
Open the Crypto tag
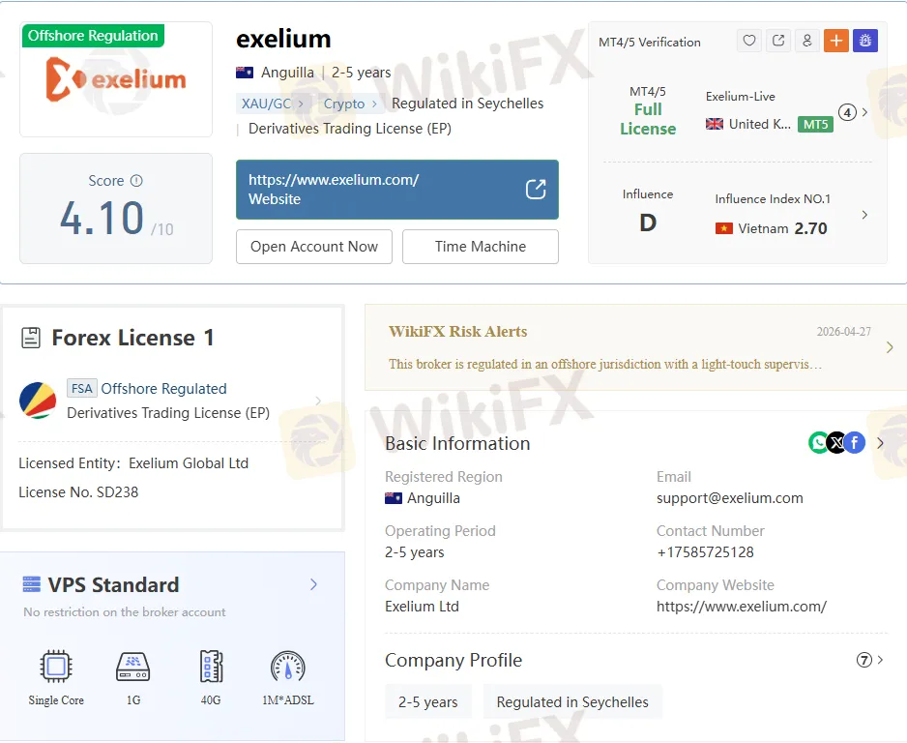coord(351,104)
